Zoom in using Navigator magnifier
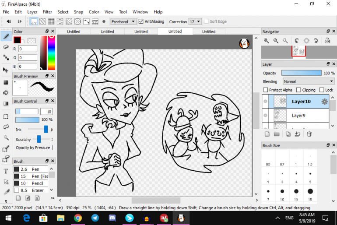The height and width of the screenshot is (225, 337). 266,41
